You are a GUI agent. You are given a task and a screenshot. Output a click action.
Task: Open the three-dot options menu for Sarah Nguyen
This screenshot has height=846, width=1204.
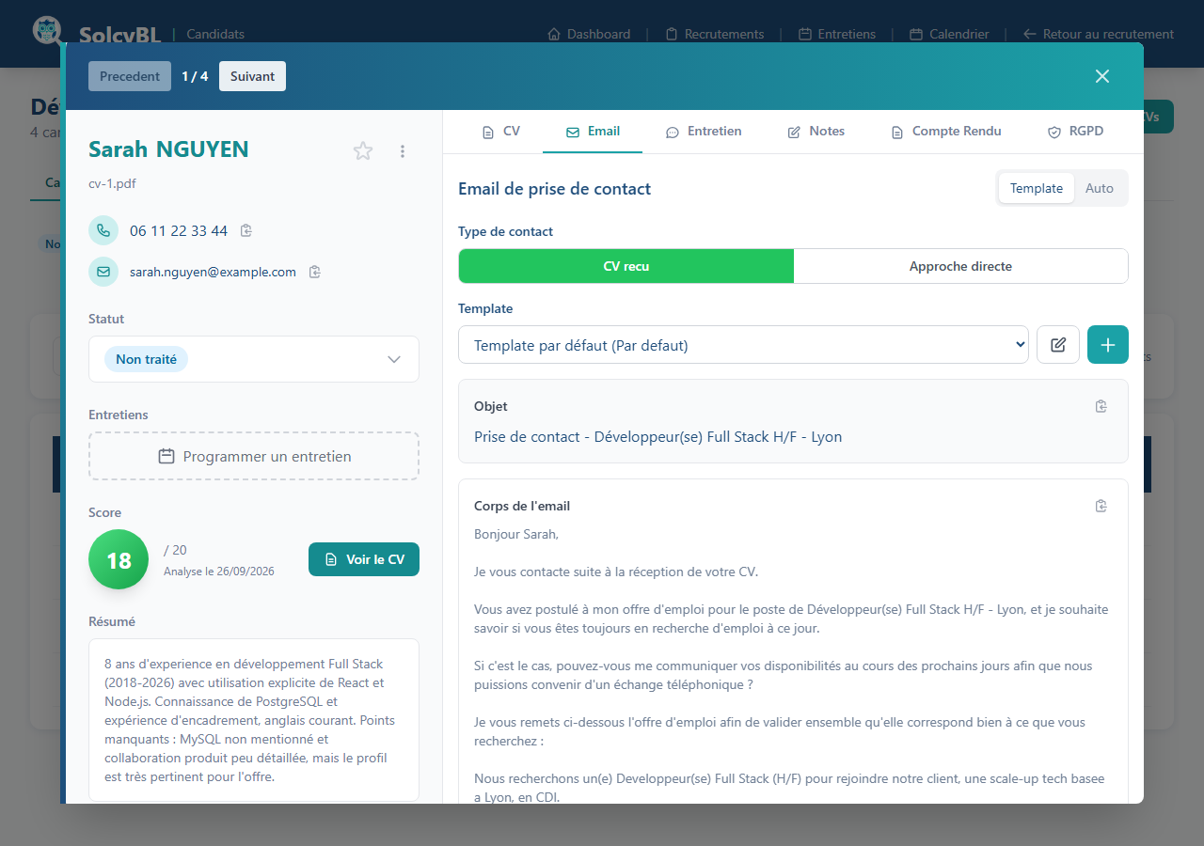pos(403,151)
